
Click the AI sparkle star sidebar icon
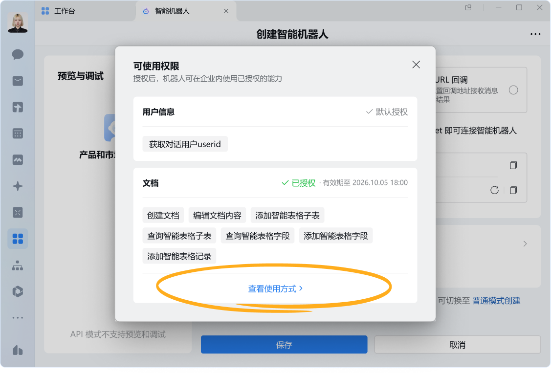click(x=18, y=186)
